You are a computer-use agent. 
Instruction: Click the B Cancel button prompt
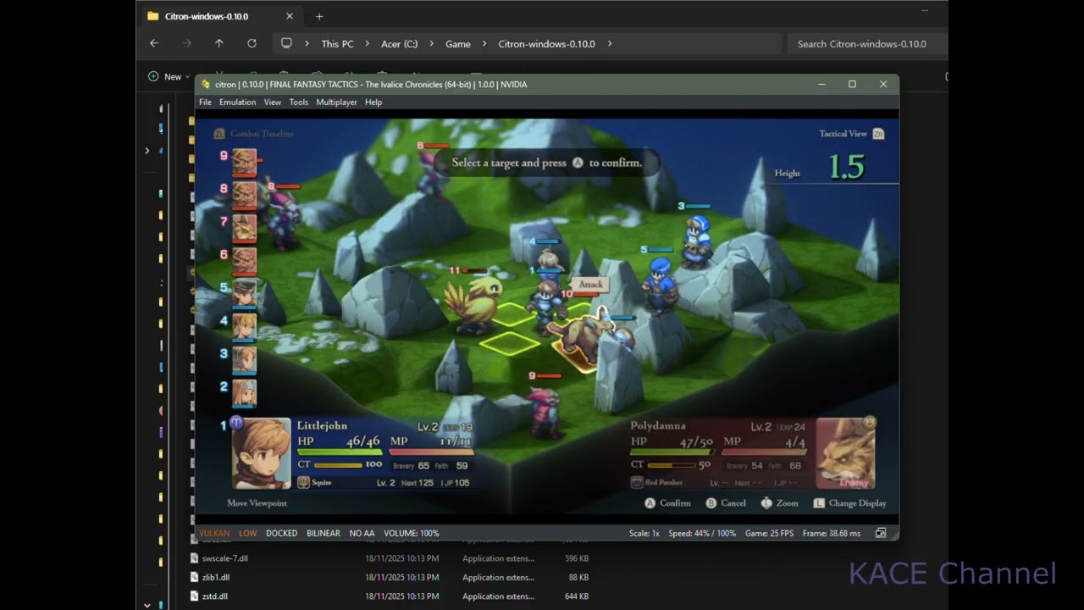726,503
